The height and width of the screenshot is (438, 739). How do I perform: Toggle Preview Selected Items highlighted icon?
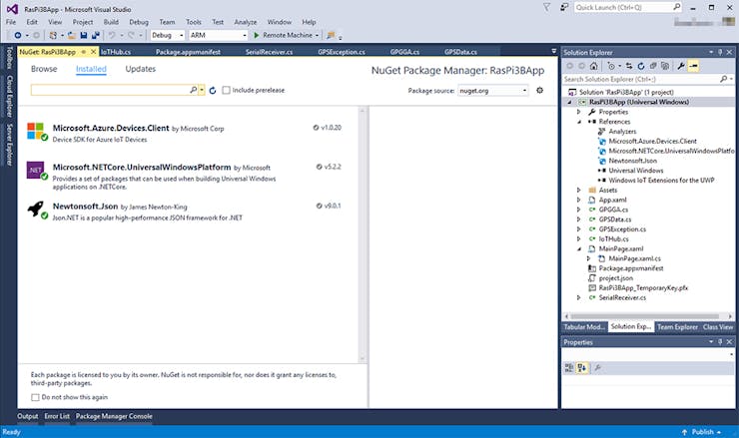694,67
